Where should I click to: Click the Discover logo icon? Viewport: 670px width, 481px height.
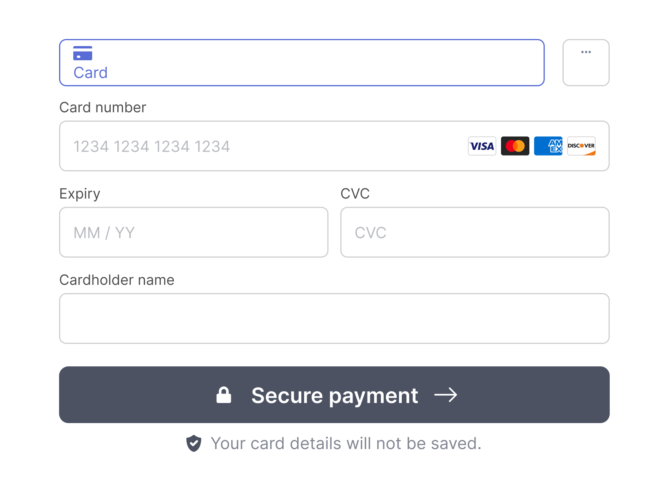(x=581, y=146)
